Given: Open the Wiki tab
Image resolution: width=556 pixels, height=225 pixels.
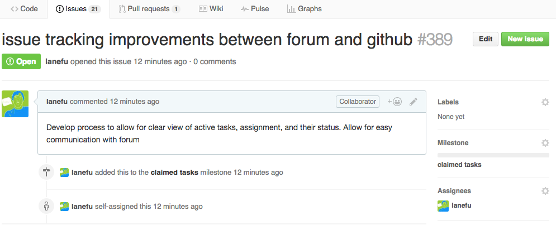Looking at the screenshot, I should (211, 9).
